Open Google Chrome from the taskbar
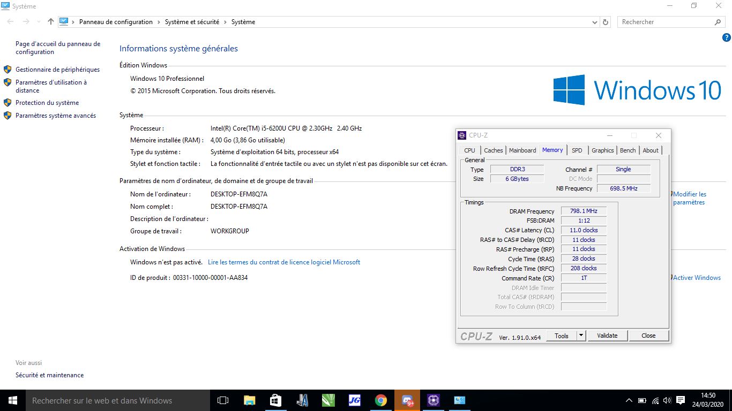Screen dimensions: 732x411 click(x=381, y=400)
